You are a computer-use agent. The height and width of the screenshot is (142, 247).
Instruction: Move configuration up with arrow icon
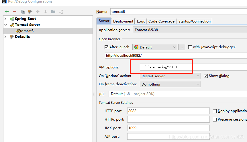tap(38, 12)
